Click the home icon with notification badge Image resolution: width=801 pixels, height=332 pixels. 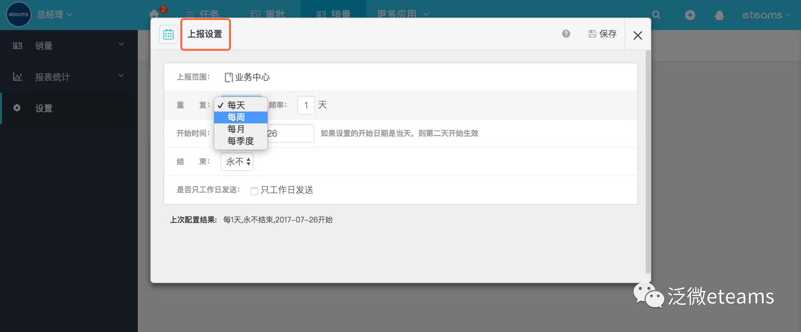[x=155, y=14]
